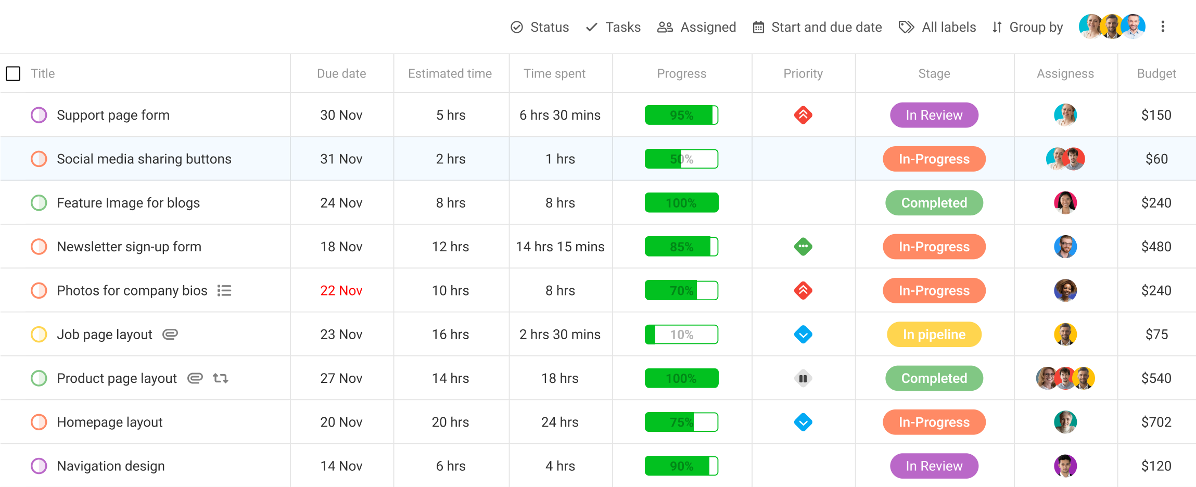Tick the select-all checkbox beside Title
Image resolution: width=1196 pixels, height=487 pixels.
click(x=13, y=73)
